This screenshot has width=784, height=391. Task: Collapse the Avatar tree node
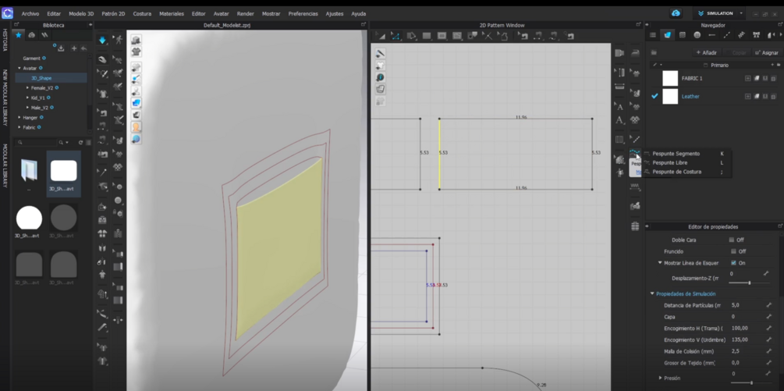tap(20, 68)
